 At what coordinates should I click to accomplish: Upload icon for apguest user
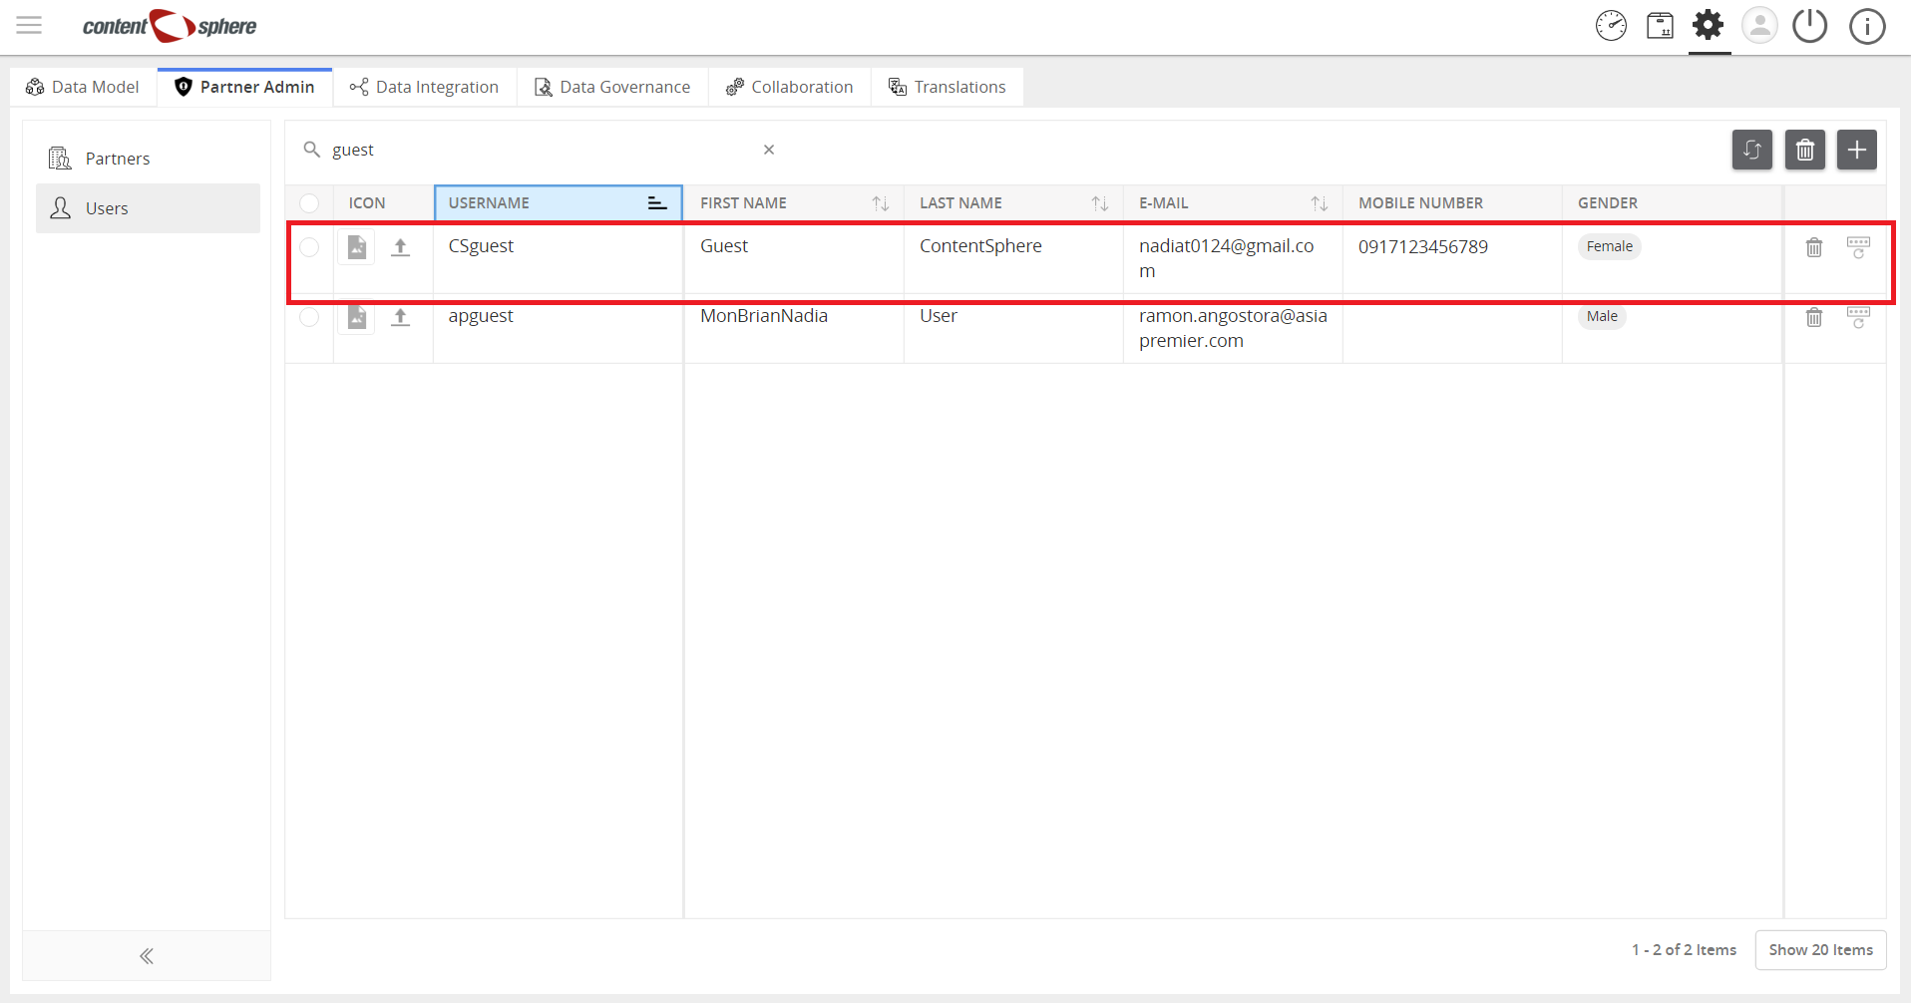(400, 317)
